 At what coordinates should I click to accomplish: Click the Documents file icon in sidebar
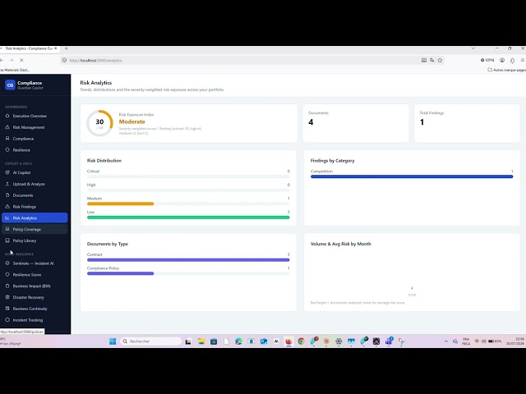point(7,195)
